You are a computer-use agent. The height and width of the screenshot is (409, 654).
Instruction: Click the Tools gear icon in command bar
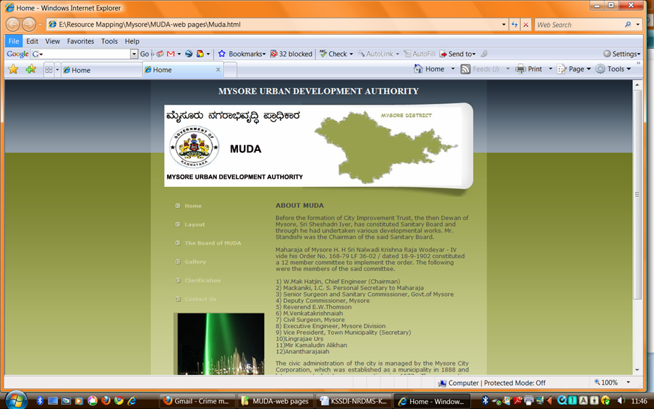click(600, 69)
